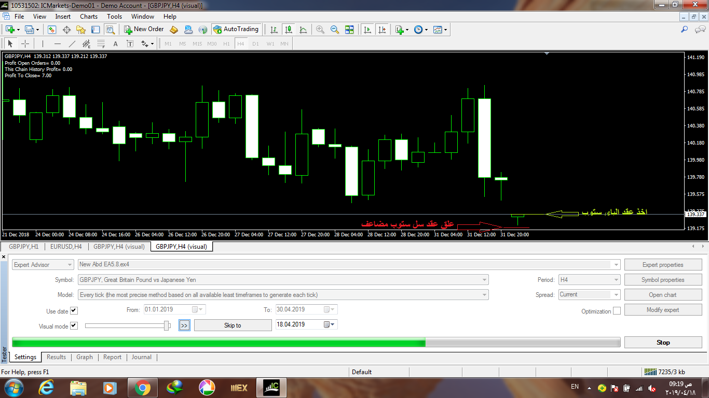Click the Expert properties button

point(663,265)
